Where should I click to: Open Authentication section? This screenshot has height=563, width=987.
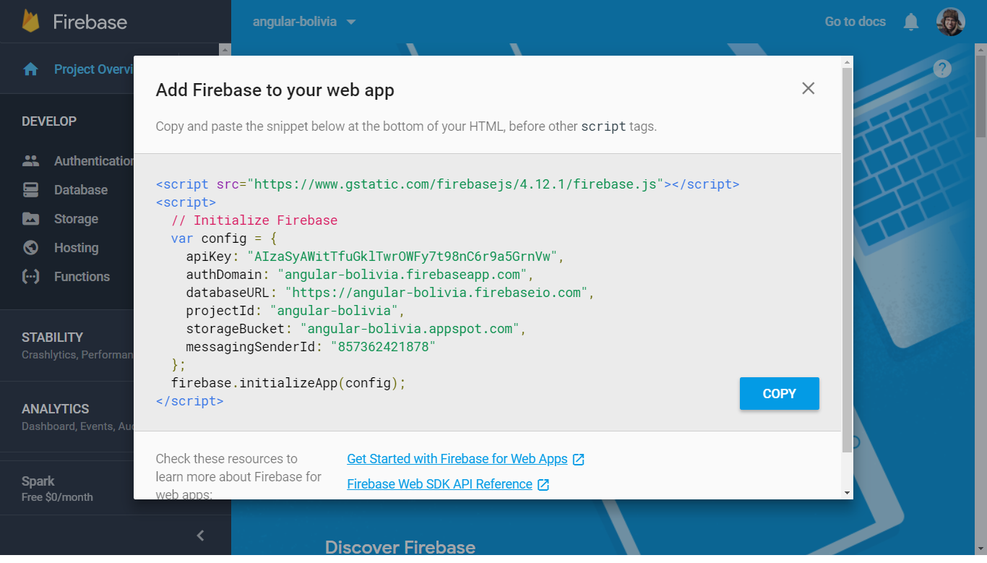click(94, 161)
